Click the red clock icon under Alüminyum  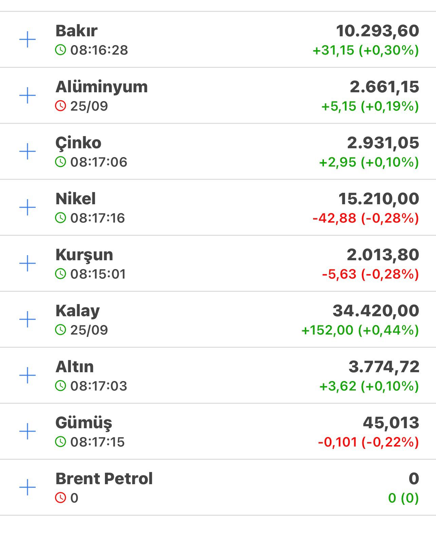(x=60, y=106)
